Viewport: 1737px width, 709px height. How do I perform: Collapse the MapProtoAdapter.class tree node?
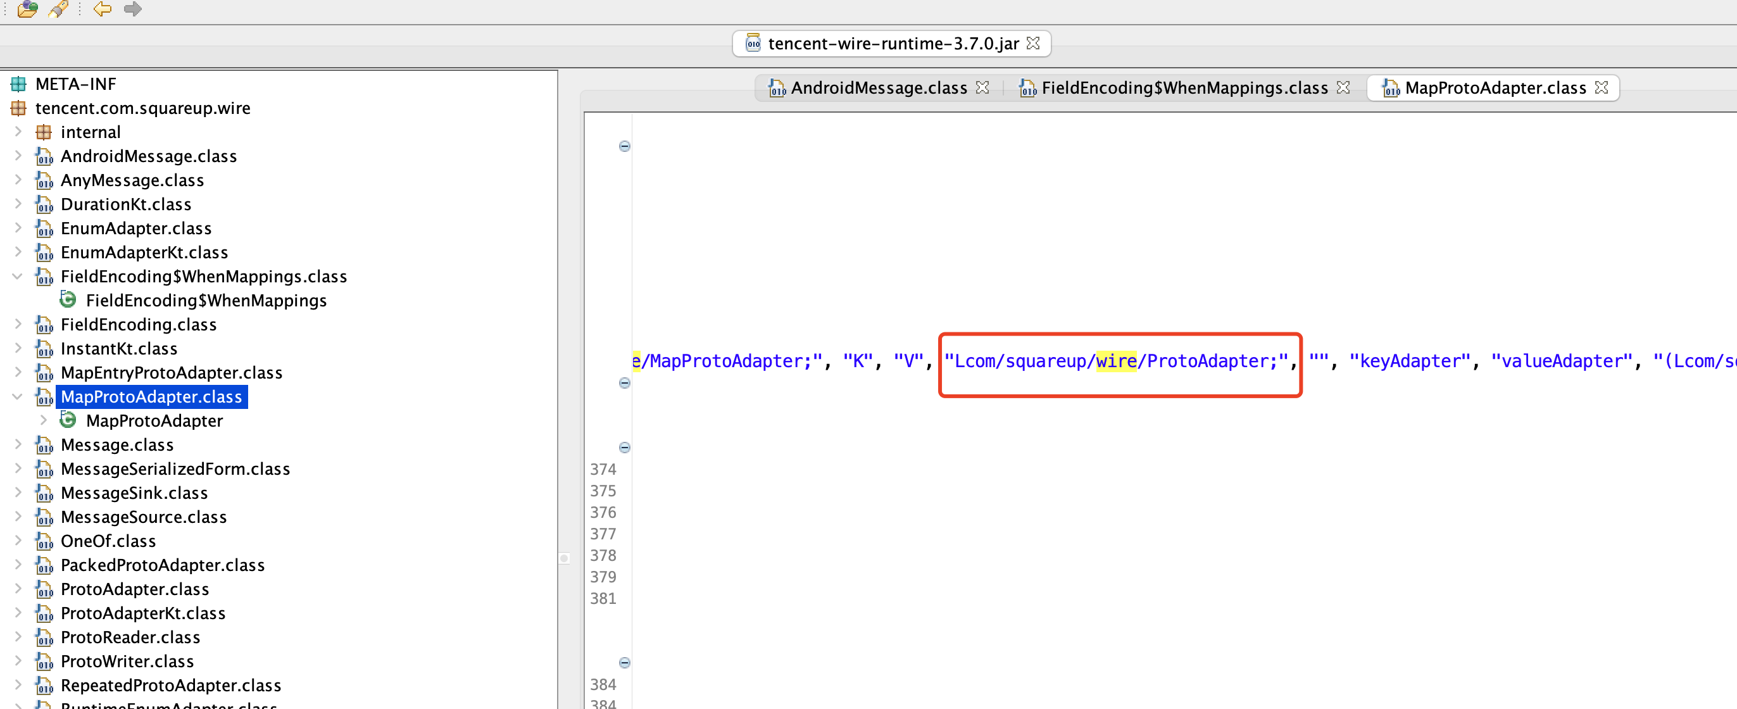click(x=18, y=396)
